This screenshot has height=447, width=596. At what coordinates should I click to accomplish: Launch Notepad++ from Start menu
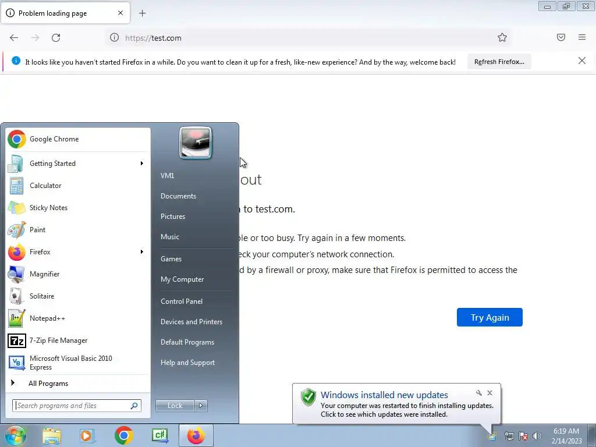tap(79, 318)
